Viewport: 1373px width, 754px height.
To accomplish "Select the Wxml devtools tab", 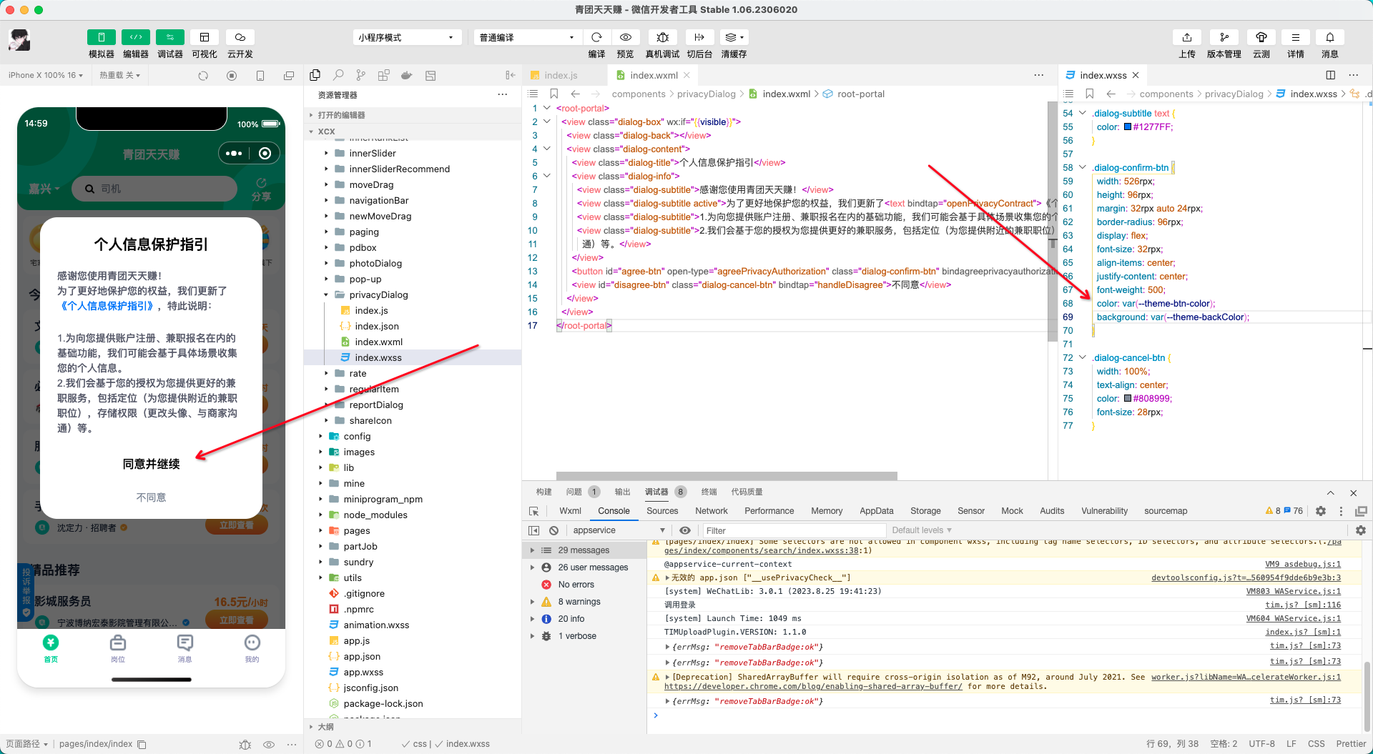I will 570,511.
